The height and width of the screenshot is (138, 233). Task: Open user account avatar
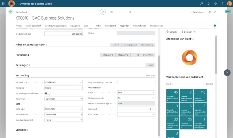[x=229, y=4]
